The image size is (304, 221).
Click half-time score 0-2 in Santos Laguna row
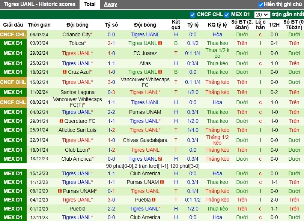(x=274, y=92)
